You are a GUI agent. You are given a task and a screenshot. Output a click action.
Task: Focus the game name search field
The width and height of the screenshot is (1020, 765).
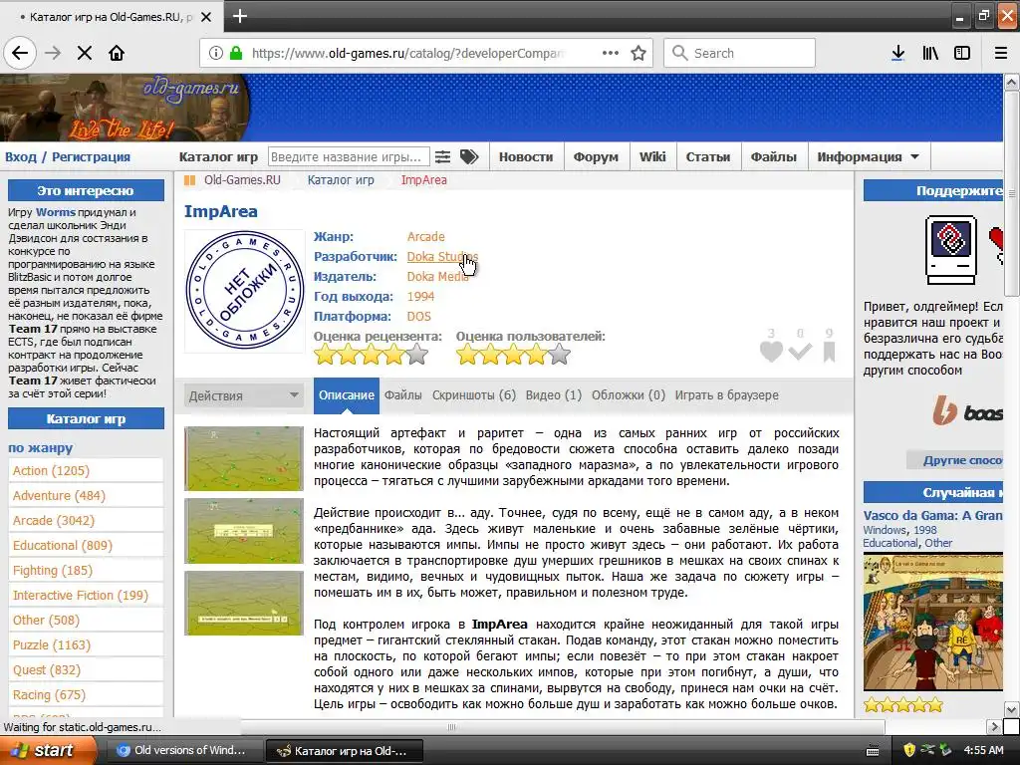click(349, 156)
